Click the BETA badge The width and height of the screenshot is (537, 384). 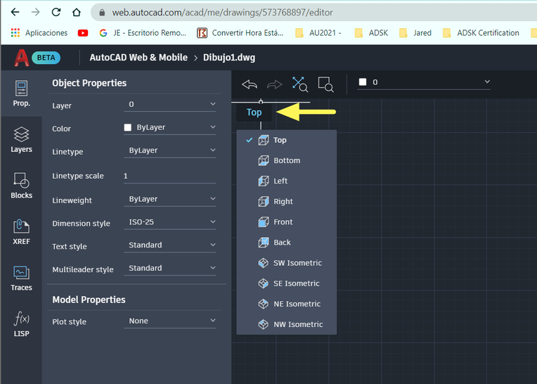(46, 58)
